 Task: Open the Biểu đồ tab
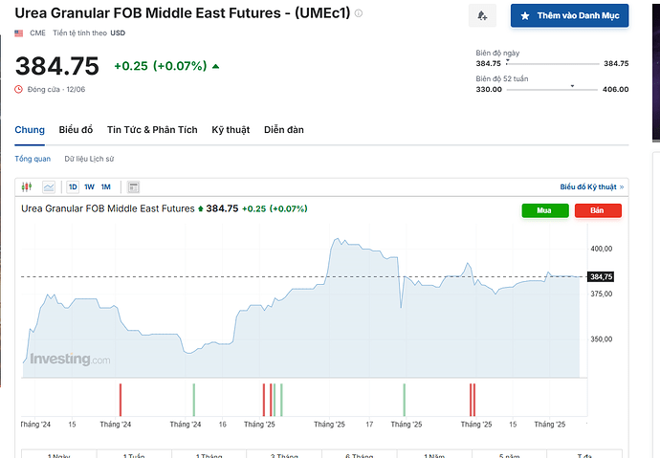pos(76,130)
